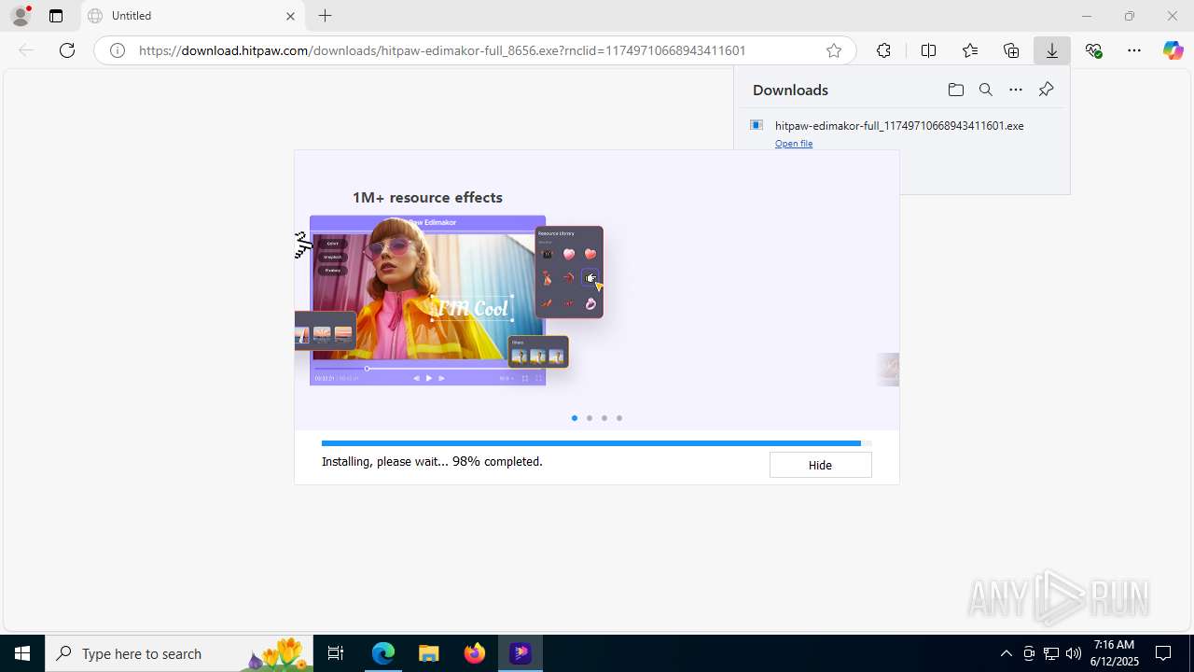Click the Open file link
The image size is (1194, 672).
point(794,144)
